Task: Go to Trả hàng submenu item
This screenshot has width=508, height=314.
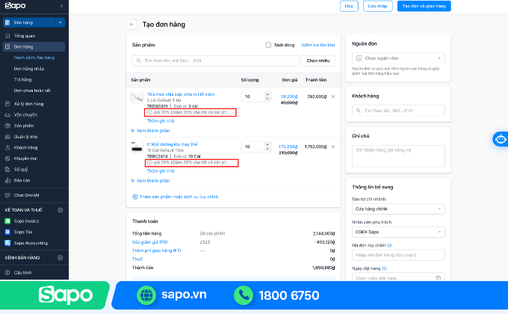Action: (22, 79)
